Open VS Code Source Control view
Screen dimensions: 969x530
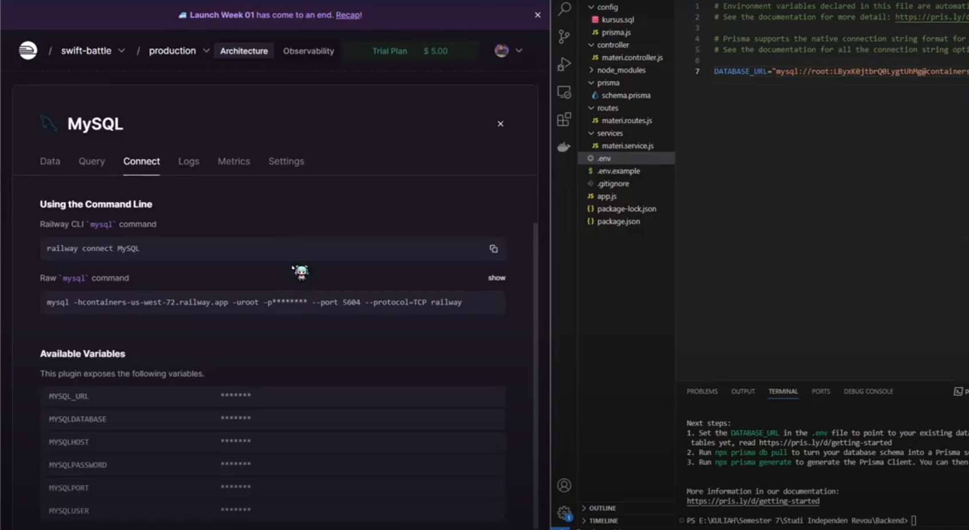(x=564, y=37)
